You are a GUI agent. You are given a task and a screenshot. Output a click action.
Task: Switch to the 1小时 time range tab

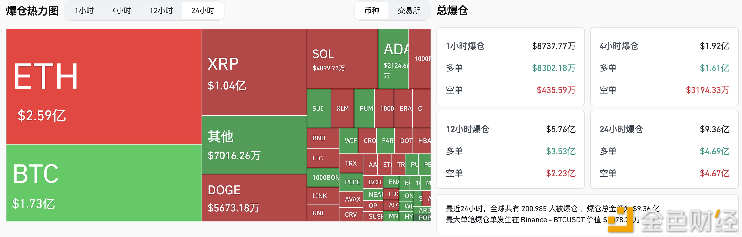click(83, 10)
